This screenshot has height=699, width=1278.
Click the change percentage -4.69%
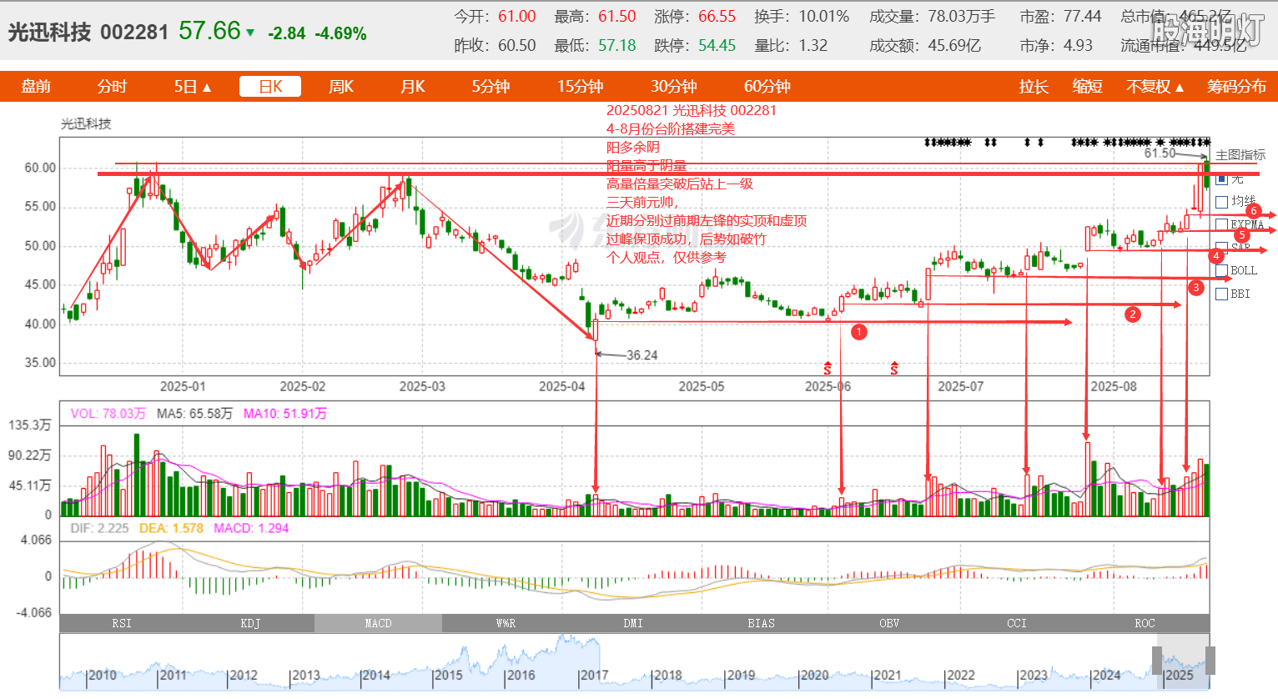340,34
